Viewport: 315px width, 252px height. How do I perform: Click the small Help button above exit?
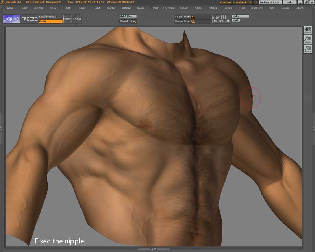coord(240,16)
